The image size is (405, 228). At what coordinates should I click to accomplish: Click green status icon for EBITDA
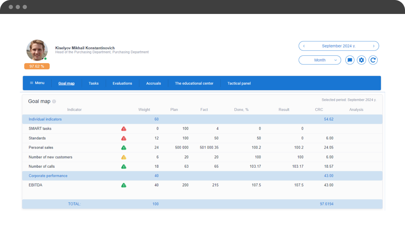pyautogui.click(x=124, y=185)
